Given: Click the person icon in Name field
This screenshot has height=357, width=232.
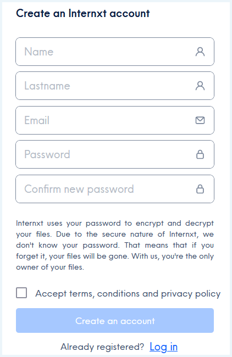Looking at the screenshot, I should (x=200, y=52).
